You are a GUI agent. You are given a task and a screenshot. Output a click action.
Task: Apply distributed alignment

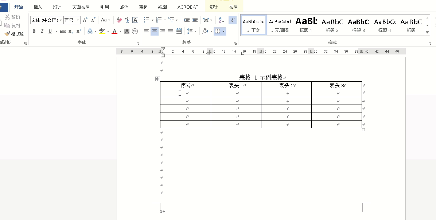tap(179, 31)
